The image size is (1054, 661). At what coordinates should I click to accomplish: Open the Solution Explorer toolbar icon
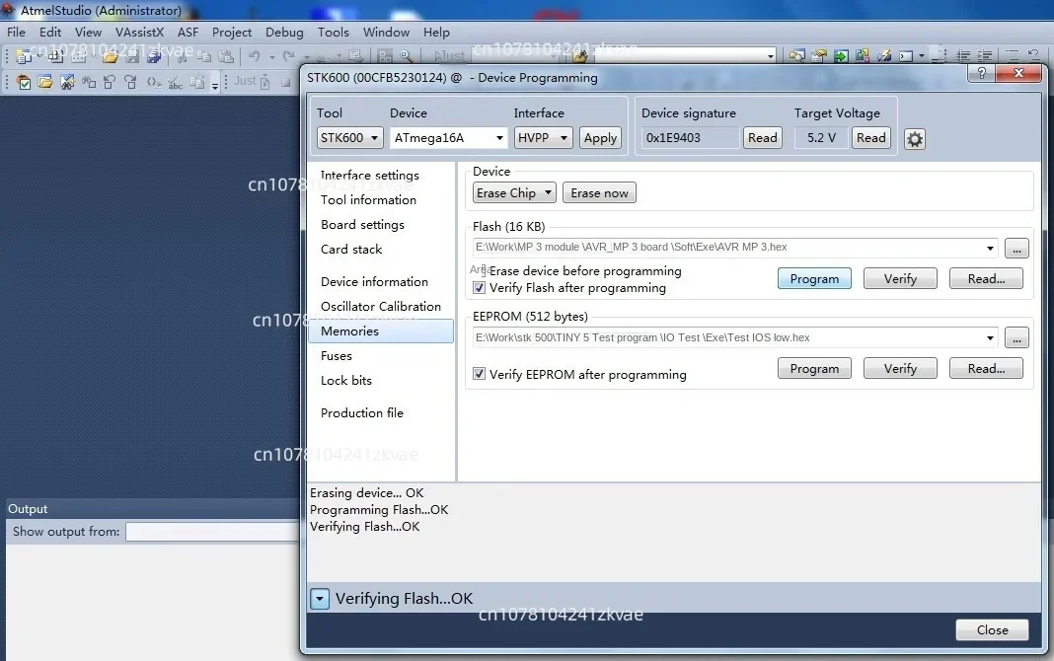[796, 56]
